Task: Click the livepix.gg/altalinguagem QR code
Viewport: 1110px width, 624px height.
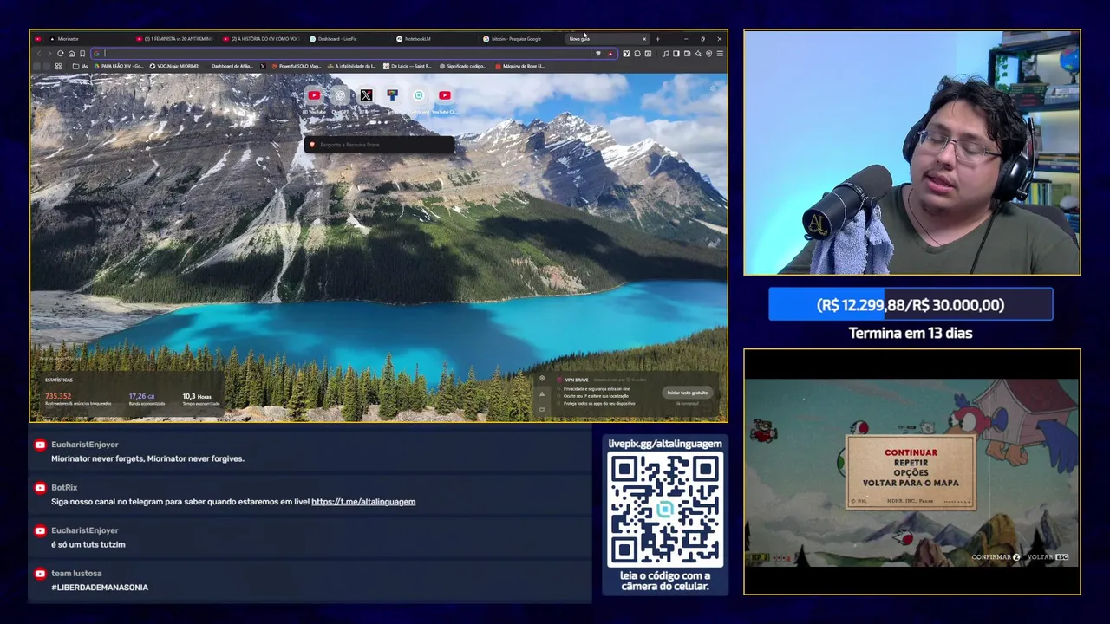Action: pos(665,510)
